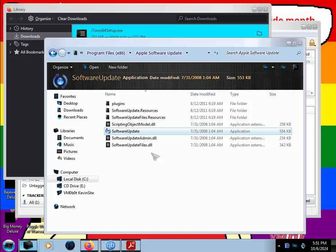Open Windows Explorer from the taskbar

[x=28, y=245]
